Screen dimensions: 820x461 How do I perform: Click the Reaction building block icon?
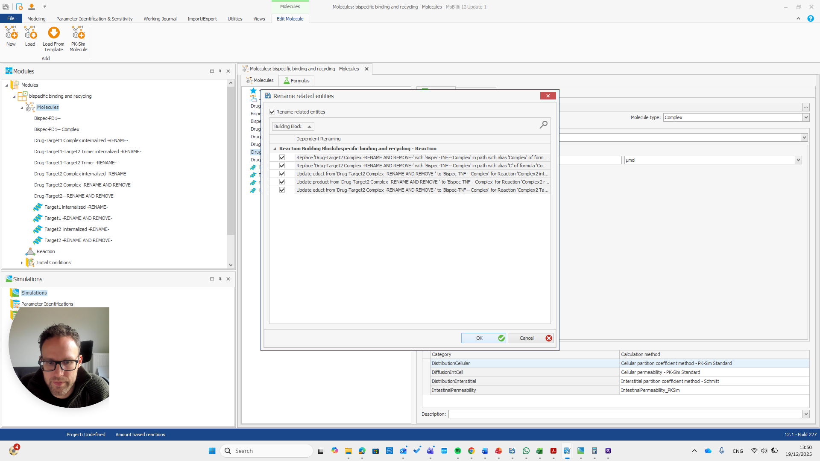click(x=30, y=251)
